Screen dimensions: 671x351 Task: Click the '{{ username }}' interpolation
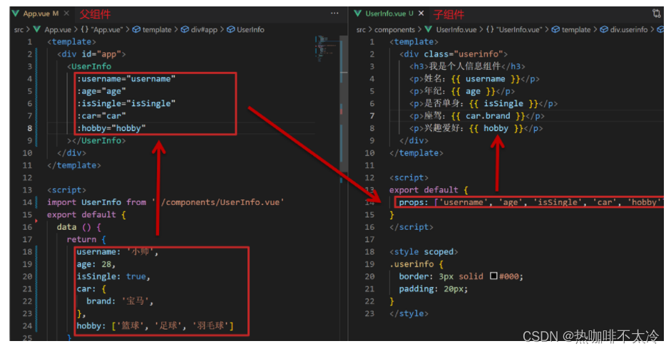[x=486, y=78]
